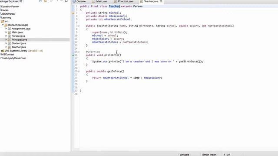
Task: Click the Writable status bar field
Action: point(184,155)
